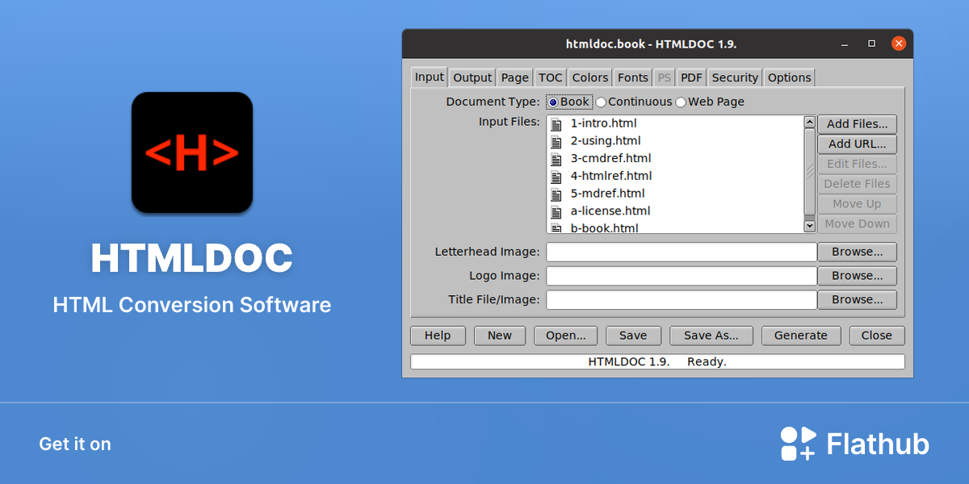Screen dimensions: 969x484
Task: Click the file list scroll up arrow
Action: [810, 122]
